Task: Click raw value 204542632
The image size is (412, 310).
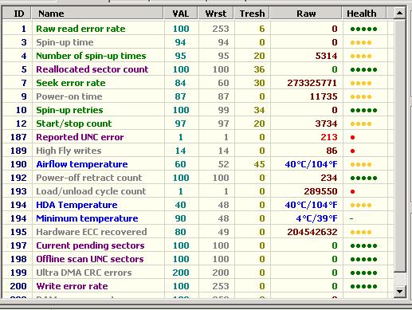Action: [x=312, y=232]
